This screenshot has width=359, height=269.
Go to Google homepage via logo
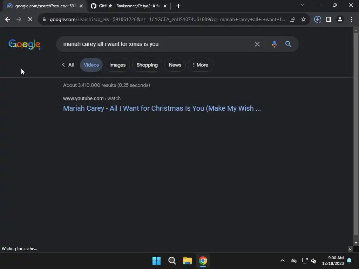coord(25,44)
